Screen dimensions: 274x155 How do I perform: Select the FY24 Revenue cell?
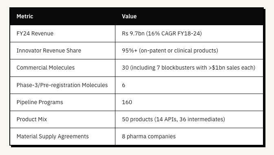pyautogui.click(x=62, y=33)
